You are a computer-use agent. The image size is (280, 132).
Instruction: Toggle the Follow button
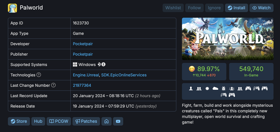coord(194,8)
